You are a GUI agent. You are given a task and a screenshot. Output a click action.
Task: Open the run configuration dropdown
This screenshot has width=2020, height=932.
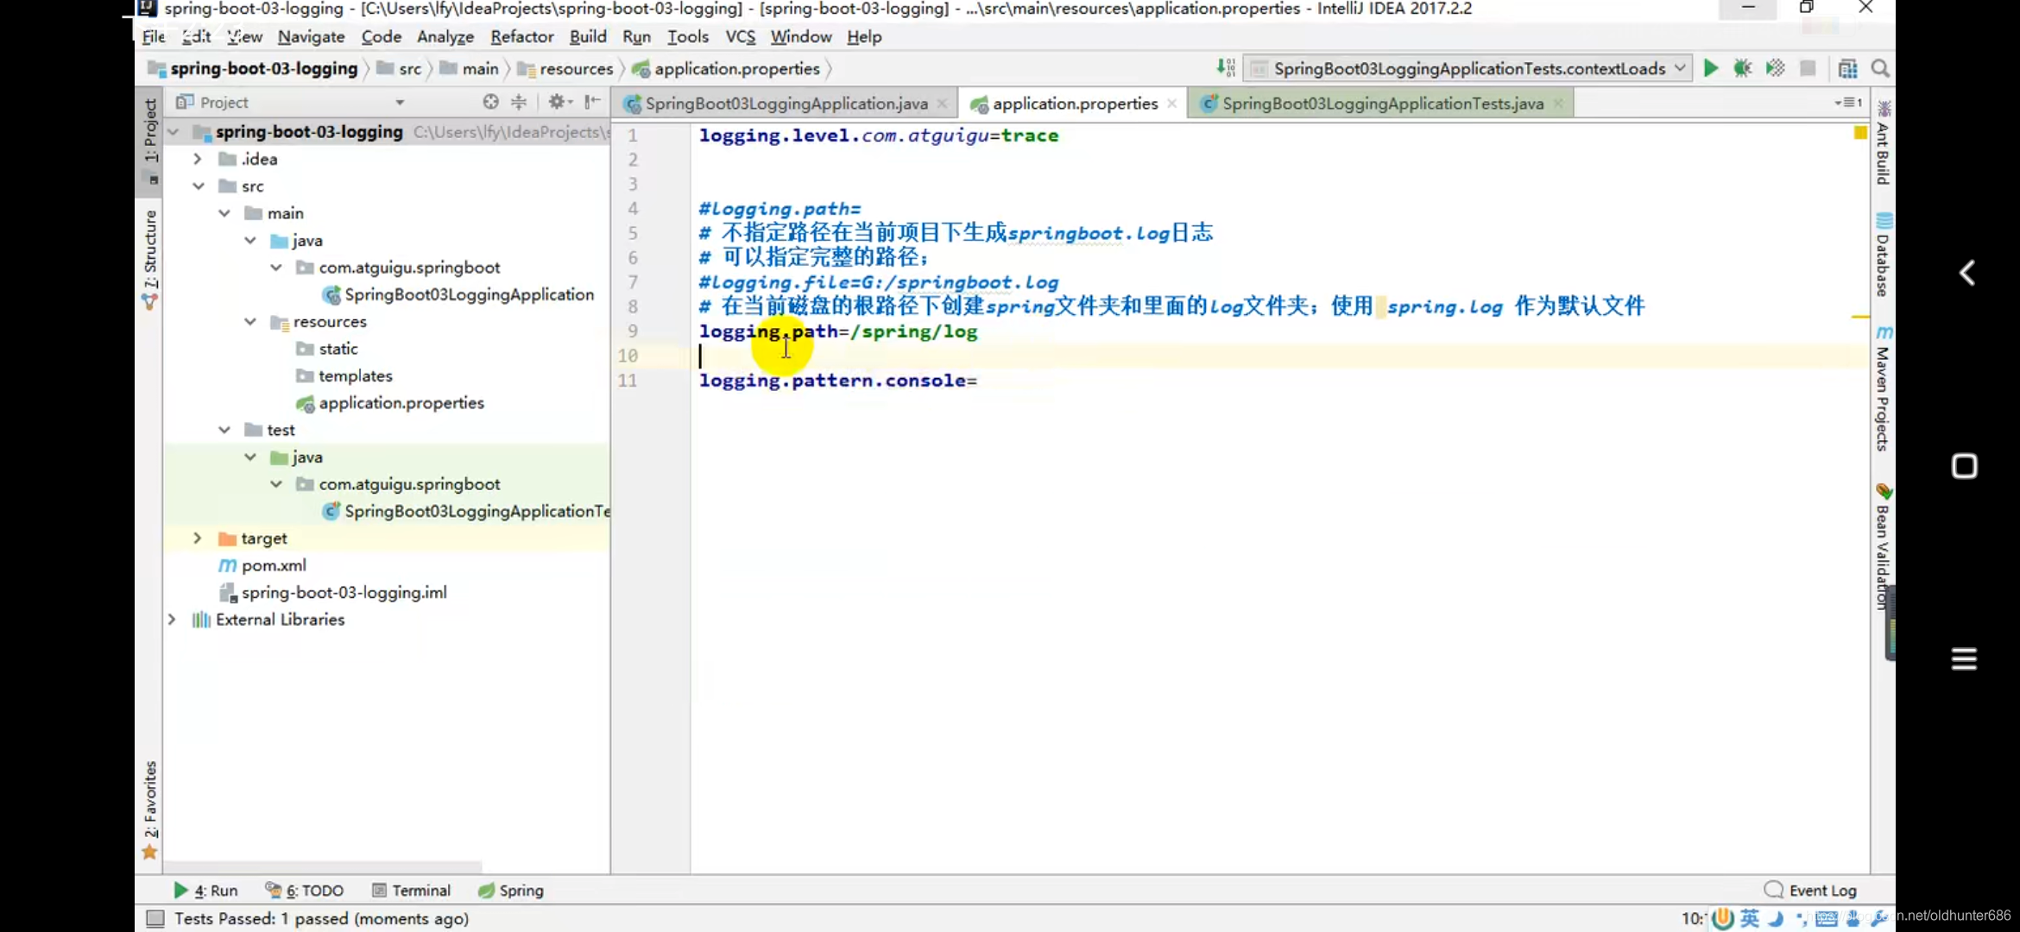pos(1679,68)
